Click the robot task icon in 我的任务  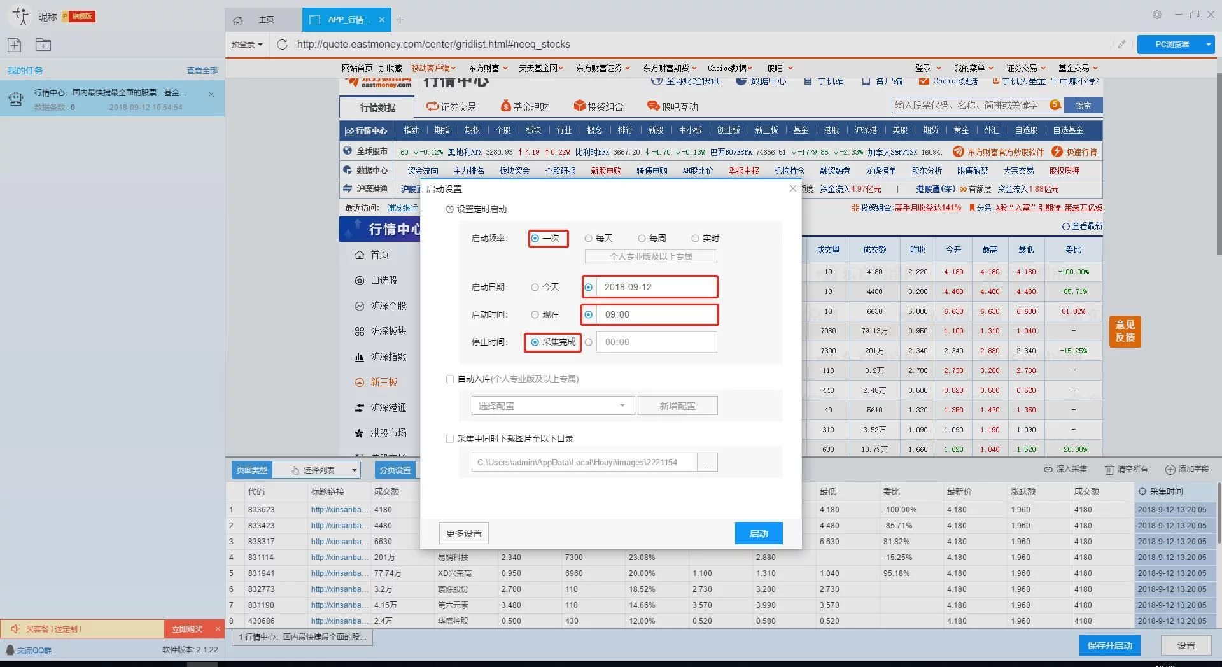click(x=16, y=99)
